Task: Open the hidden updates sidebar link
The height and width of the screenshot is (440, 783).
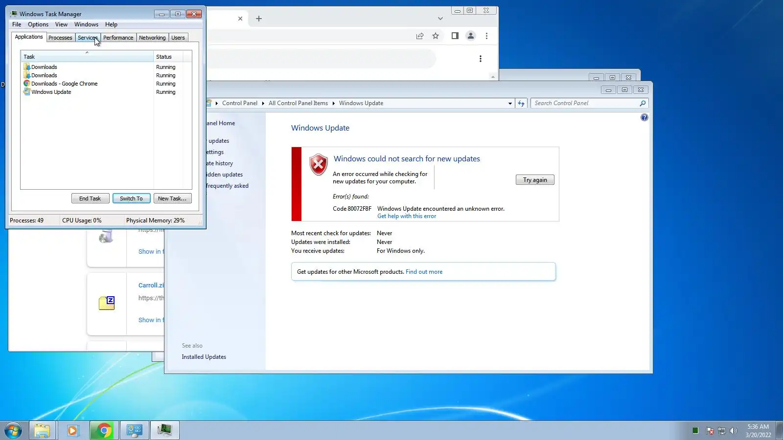Action: (x=224, y=175)
